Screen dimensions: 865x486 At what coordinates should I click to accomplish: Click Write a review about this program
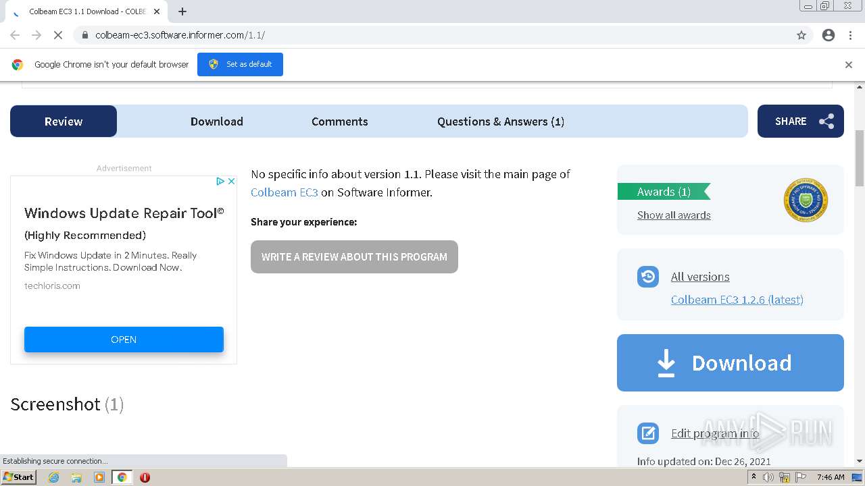click(x=354, y=257)
